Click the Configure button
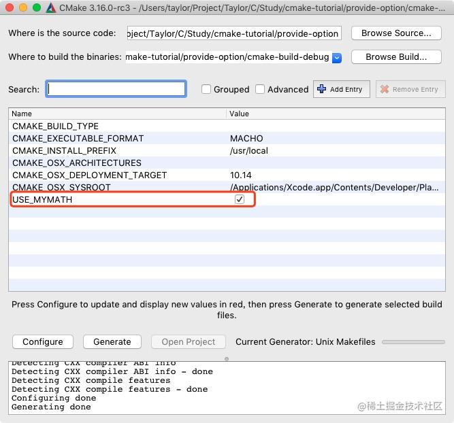The image size is (454, 423). click(x=43, y=341)
